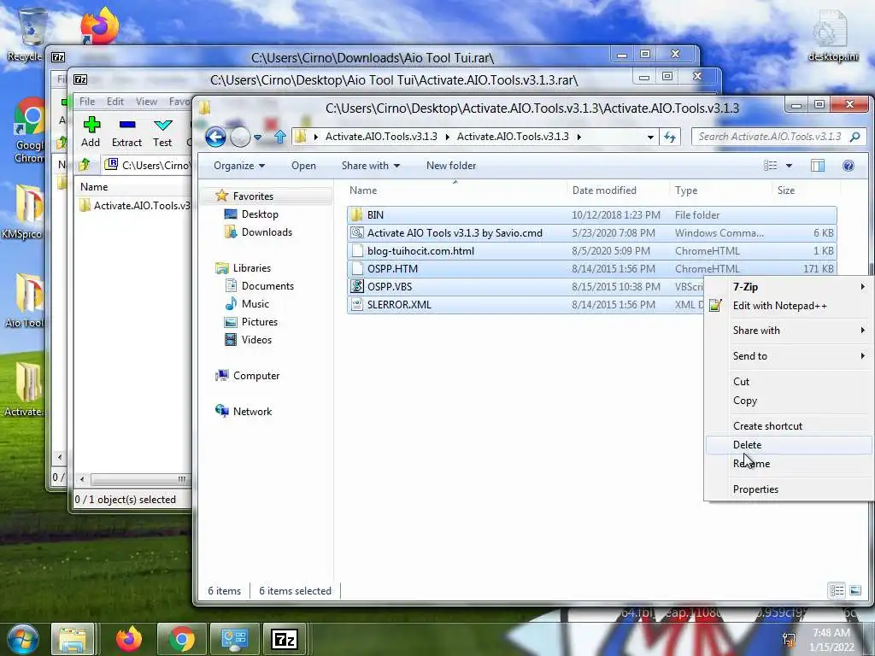
Task: Click the Add button in 7-Zip toolbar
Action: click(91, 132)
